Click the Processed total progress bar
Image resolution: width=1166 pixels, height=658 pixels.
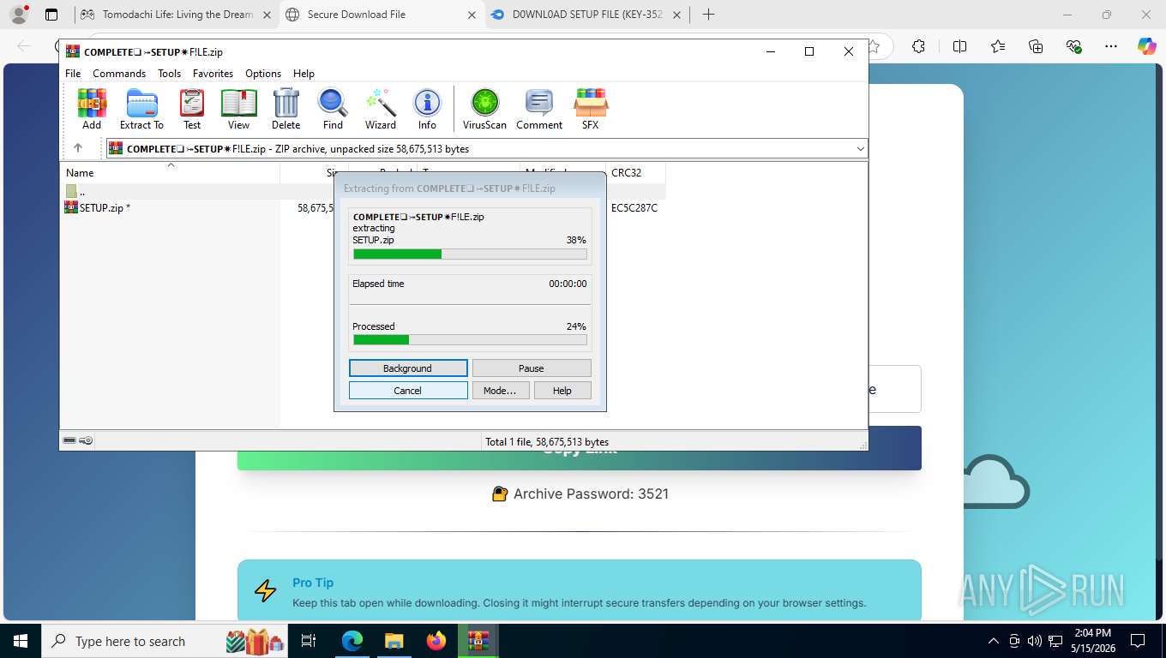click(x=470, y=340)
